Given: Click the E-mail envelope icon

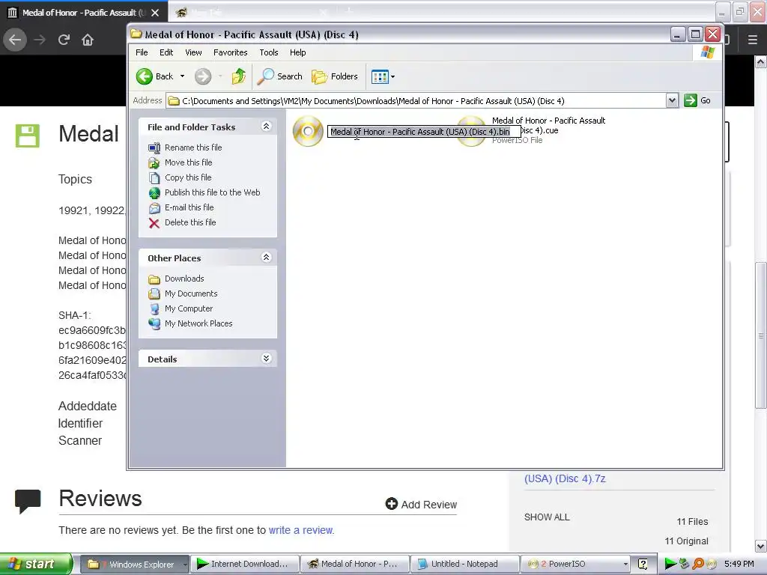Looking at the screenshot, I should pyautogui.click(x=154, y=208).
